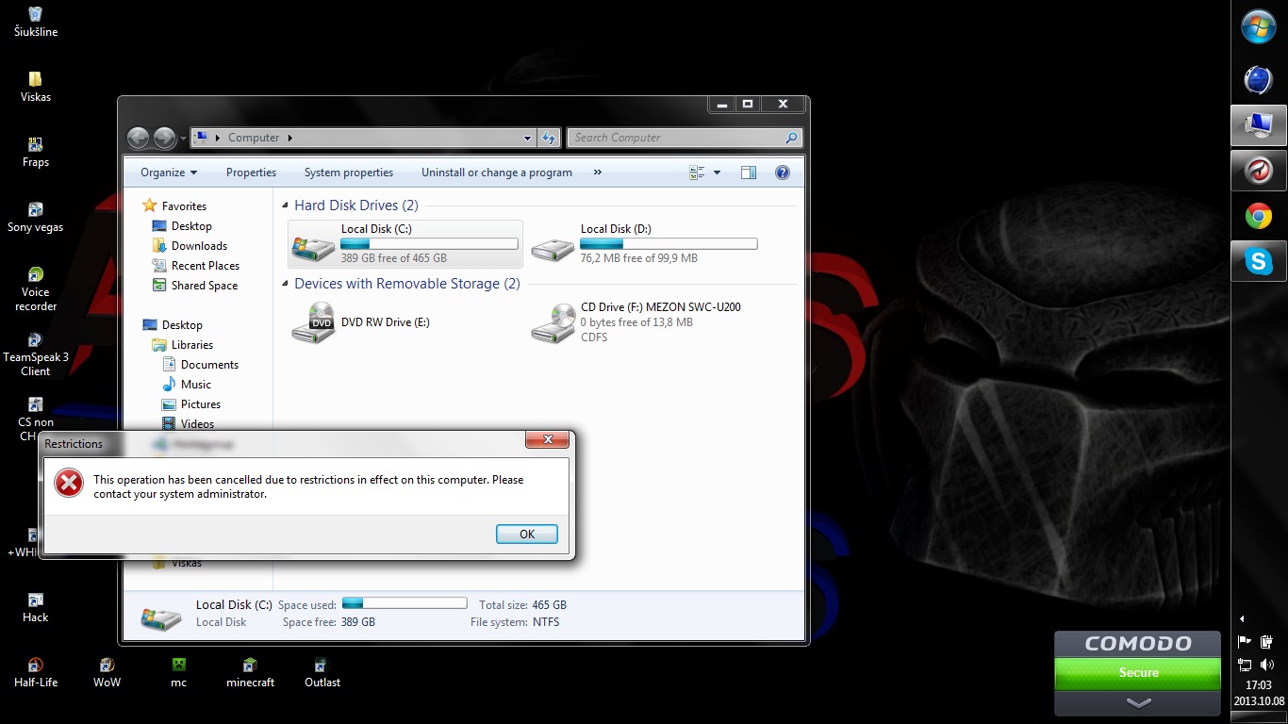Open the Organize menu

[x=169, y=173]
